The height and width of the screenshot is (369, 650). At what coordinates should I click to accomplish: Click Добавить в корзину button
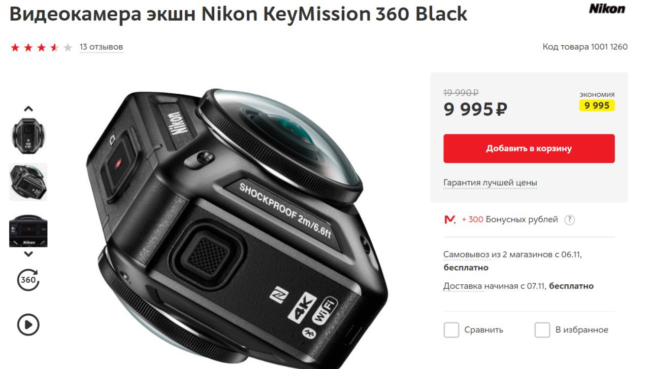[529, 149]
